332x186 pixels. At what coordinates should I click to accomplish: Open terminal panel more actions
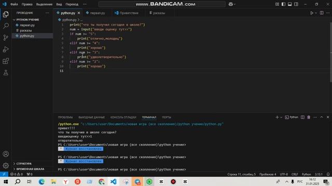[x=315, y=117]
